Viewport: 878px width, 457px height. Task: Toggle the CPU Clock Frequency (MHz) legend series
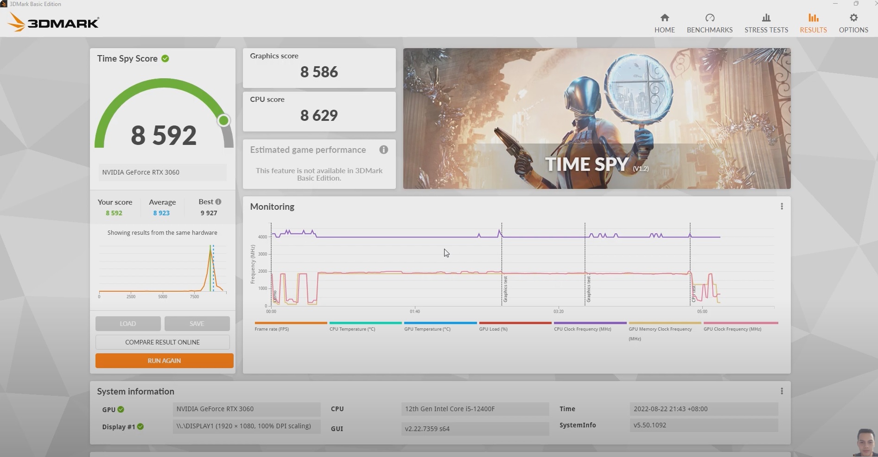[590, 326]
